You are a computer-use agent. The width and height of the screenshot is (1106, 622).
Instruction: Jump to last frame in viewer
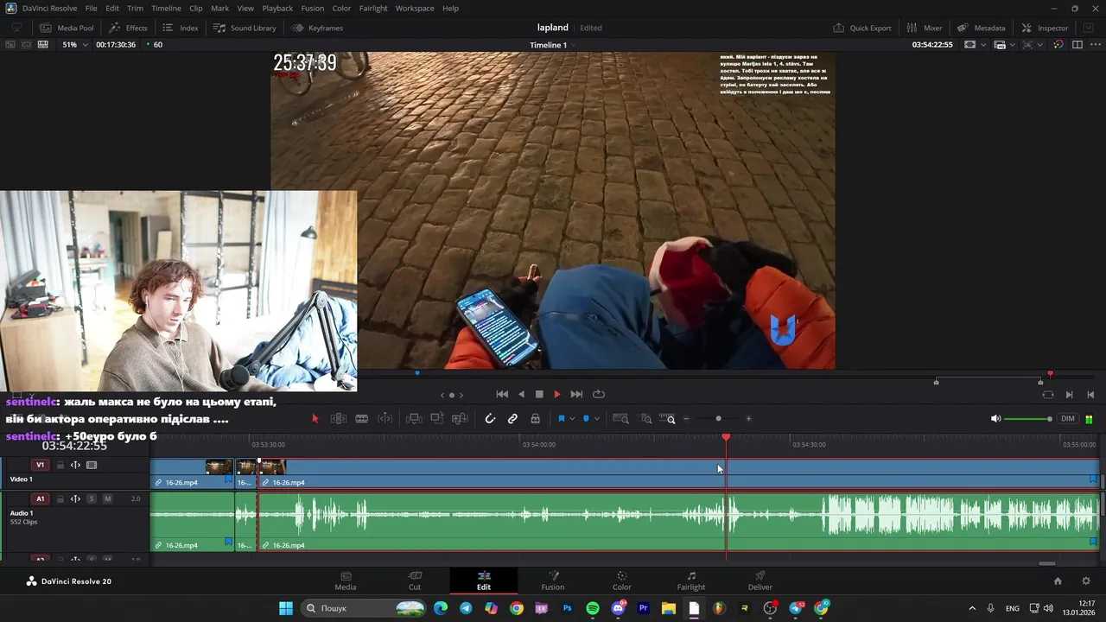(576, 394)
